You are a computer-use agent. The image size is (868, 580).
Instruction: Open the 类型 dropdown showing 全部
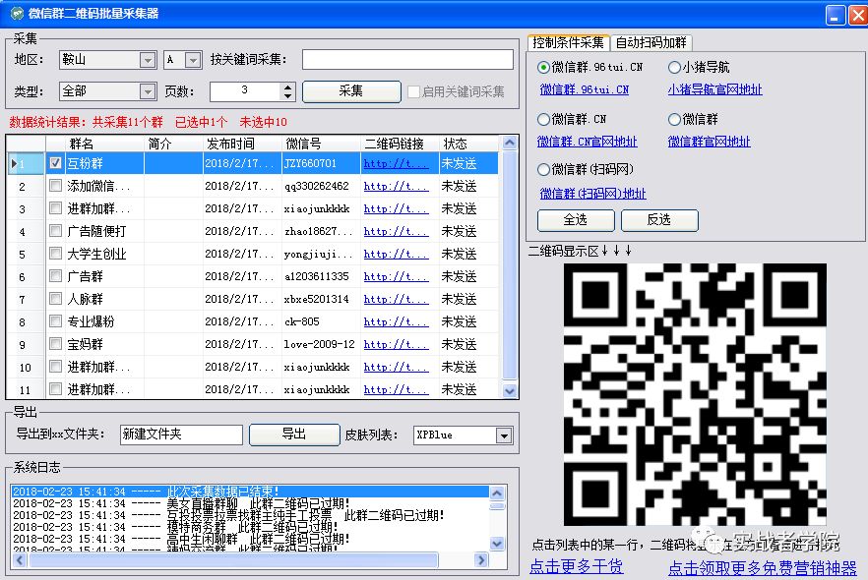[x=148, y=91]
